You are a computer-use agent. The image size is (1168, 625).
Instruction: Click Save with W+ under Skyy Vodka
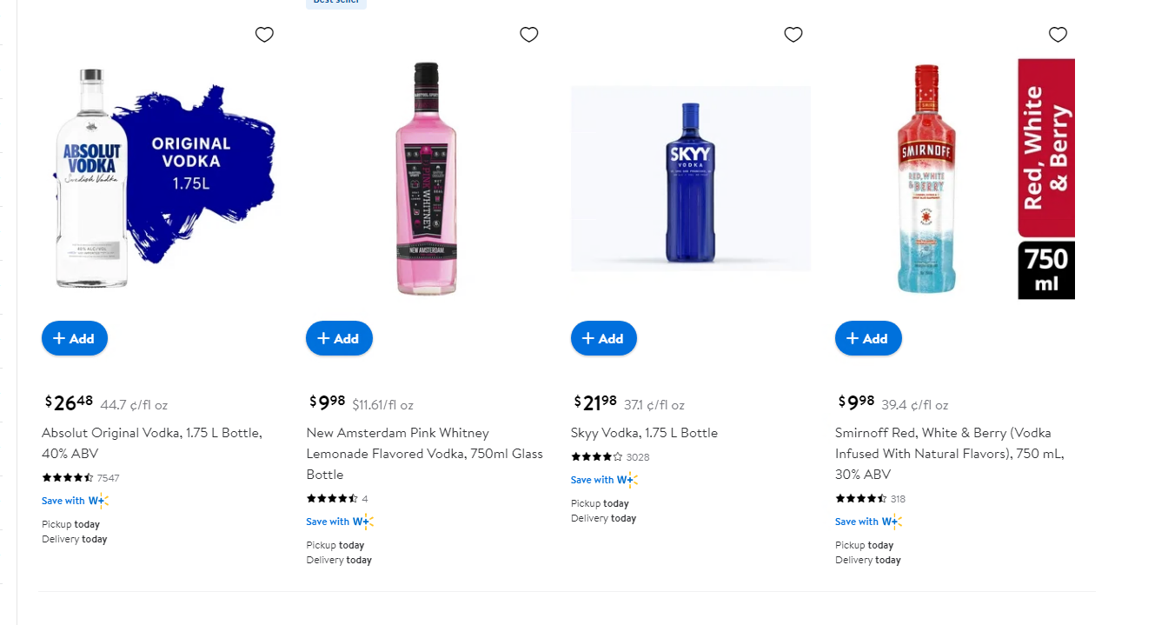[x=604, y=480]
